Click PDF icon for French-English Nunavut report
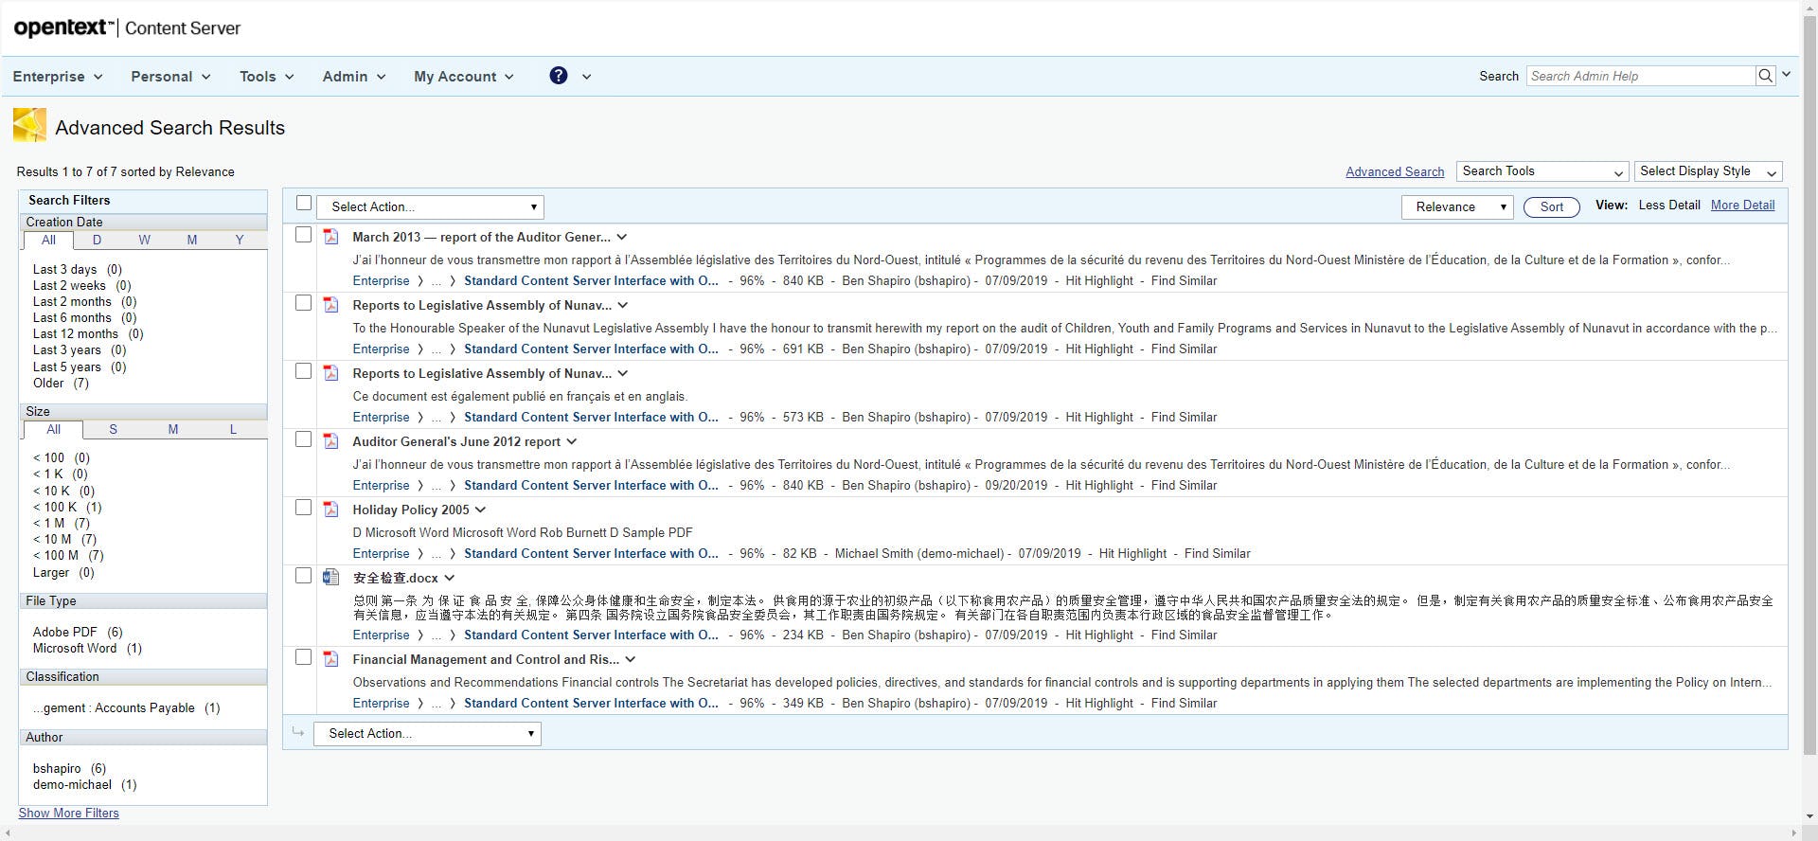The width and height of the screenshot is (1818, 841). coord(330,372)
